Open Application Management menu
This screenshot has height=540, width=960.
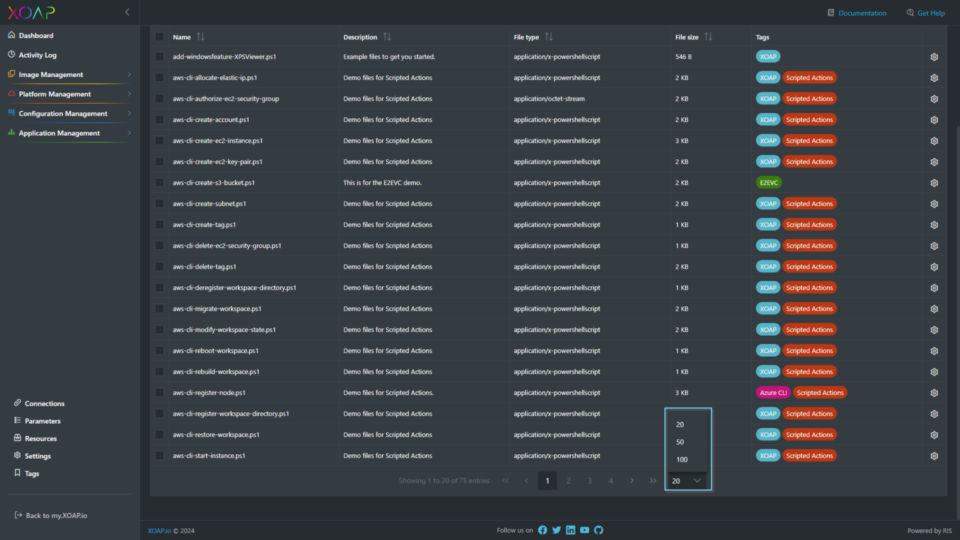pyautogui.click(x=59, y=132)
